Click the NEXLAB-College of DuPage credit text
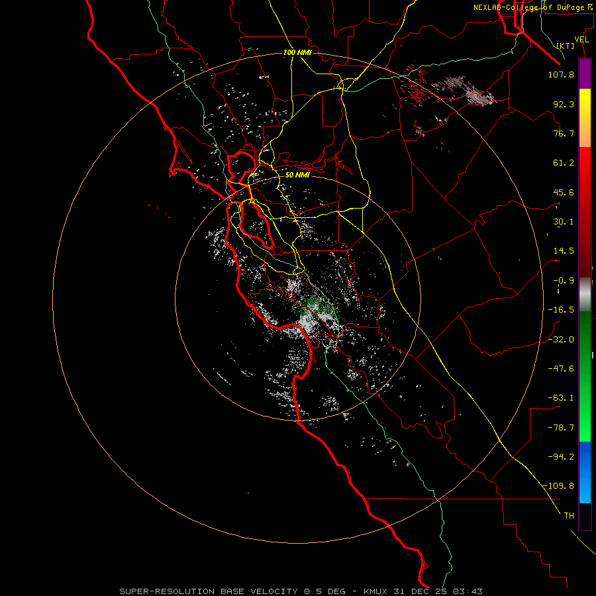Screen dimensions: 596x596 click(x=532, y=7)
